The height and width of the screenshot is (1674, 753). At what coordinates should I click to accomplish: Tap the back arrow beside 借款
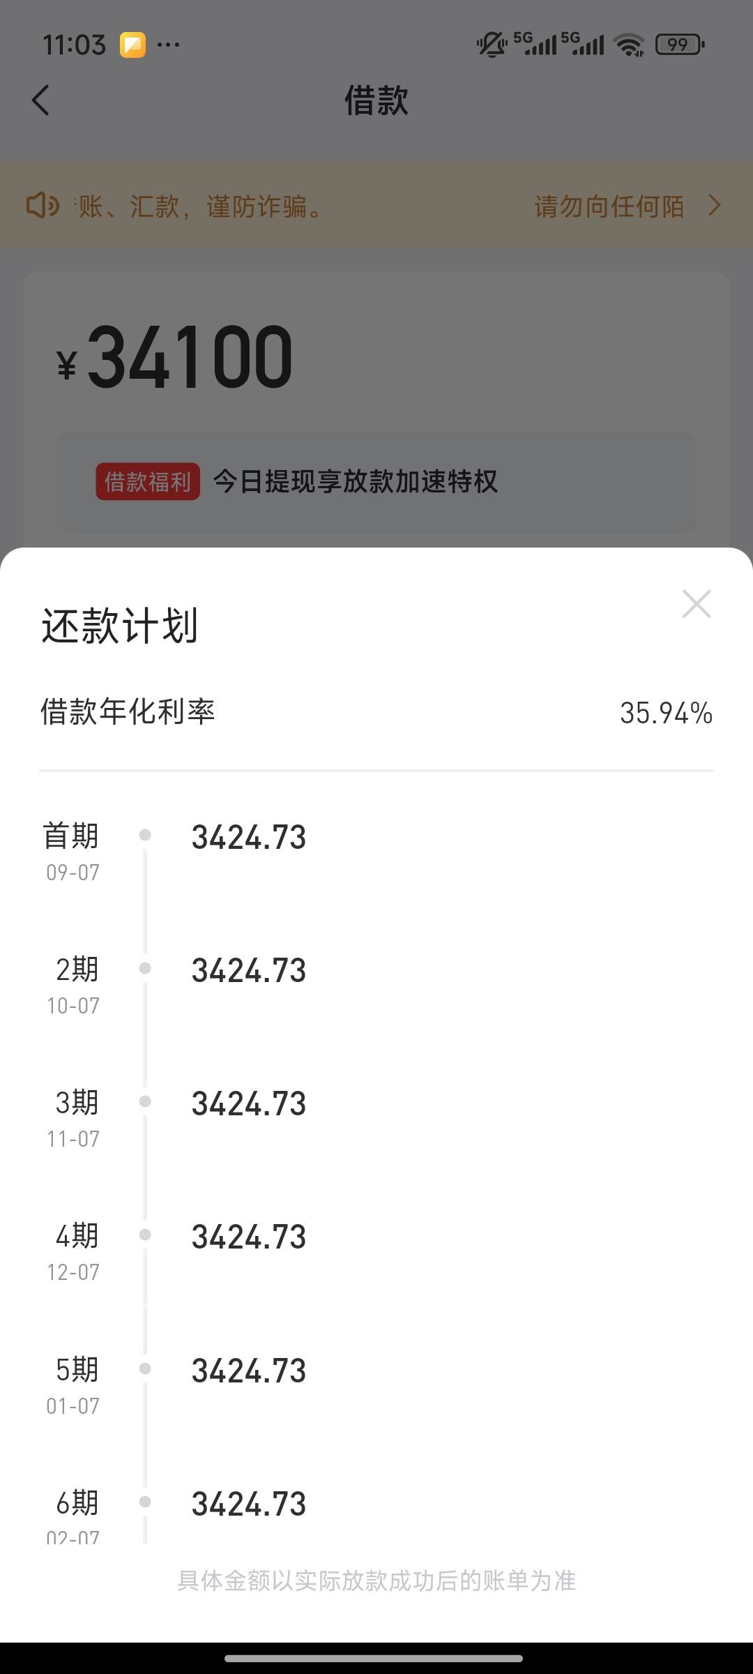point(41,100)
